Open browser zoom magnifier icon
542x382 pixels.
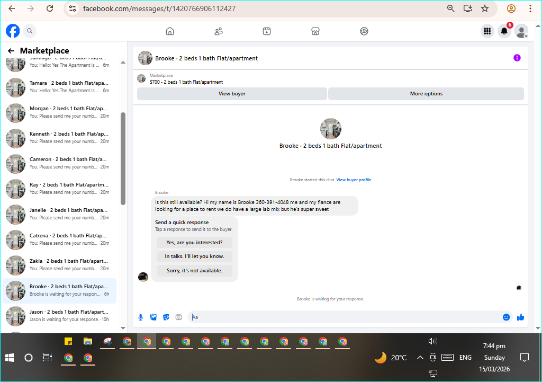tap(451, 8)
